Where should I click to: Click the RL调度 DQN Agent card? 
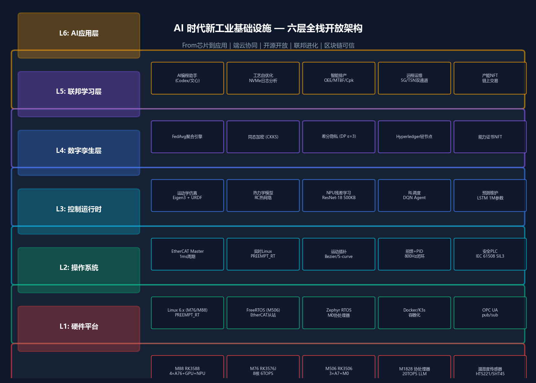pos(414,196)
